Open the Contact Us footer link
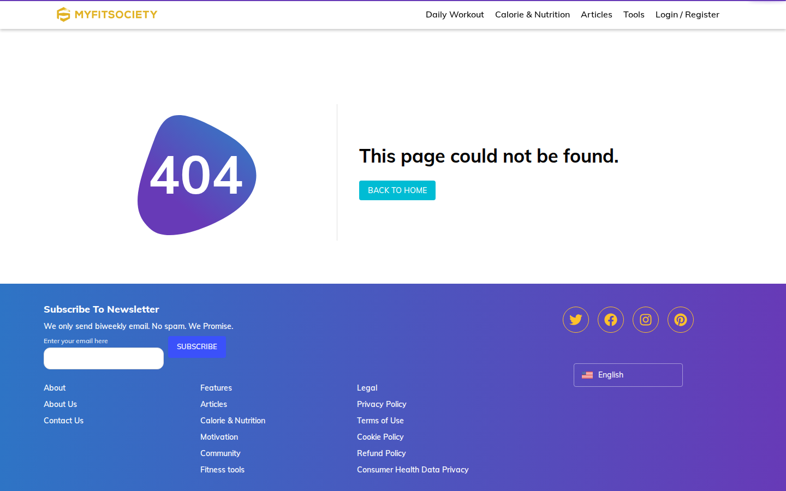 tap(64, 421)
